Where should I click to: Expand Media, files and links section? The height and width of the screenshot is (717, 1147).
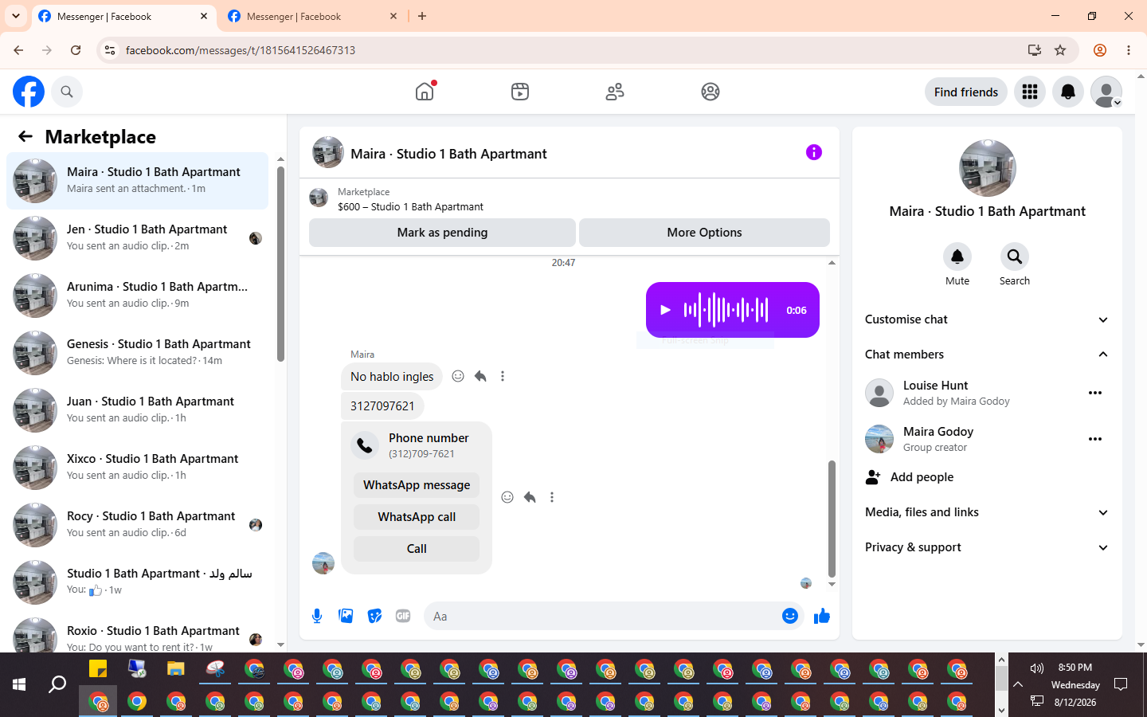[x=987, y=512]
